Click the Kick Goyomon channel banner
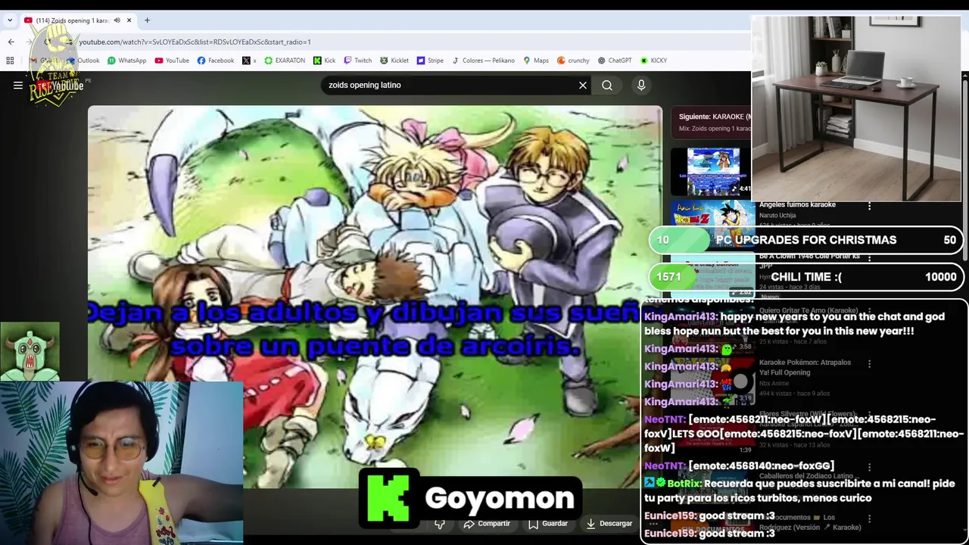 (469, 497)
